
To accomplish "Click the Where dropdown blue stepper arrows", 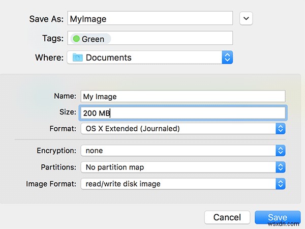I will point(228,58).
